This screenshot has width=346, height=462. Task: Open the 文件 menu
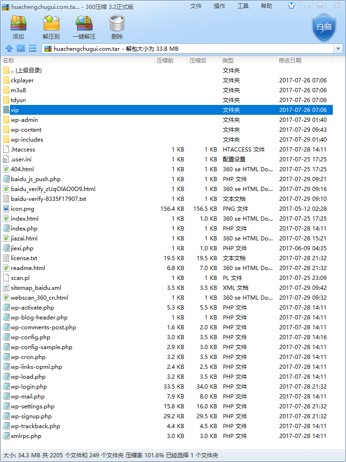point(196,6)
